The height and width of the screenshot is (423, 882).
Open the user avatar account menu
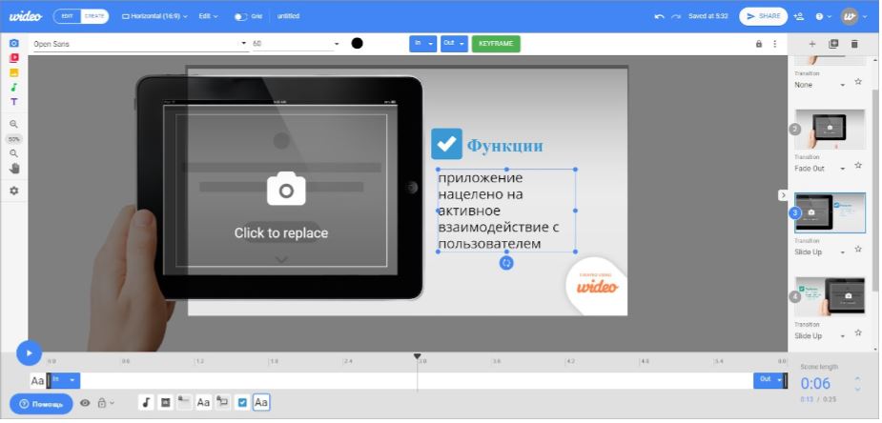click(854, 16)
